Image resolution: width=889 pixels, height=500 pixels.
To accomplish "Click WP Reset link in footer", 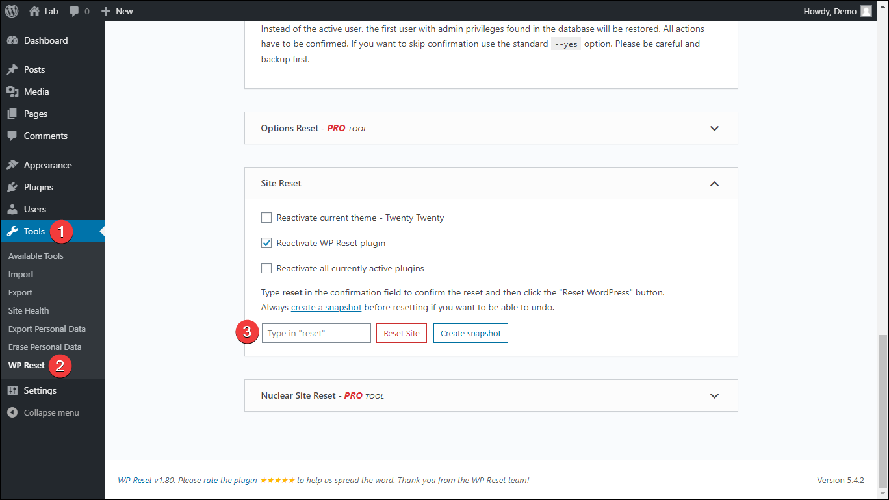I will (x=135, y=480).
